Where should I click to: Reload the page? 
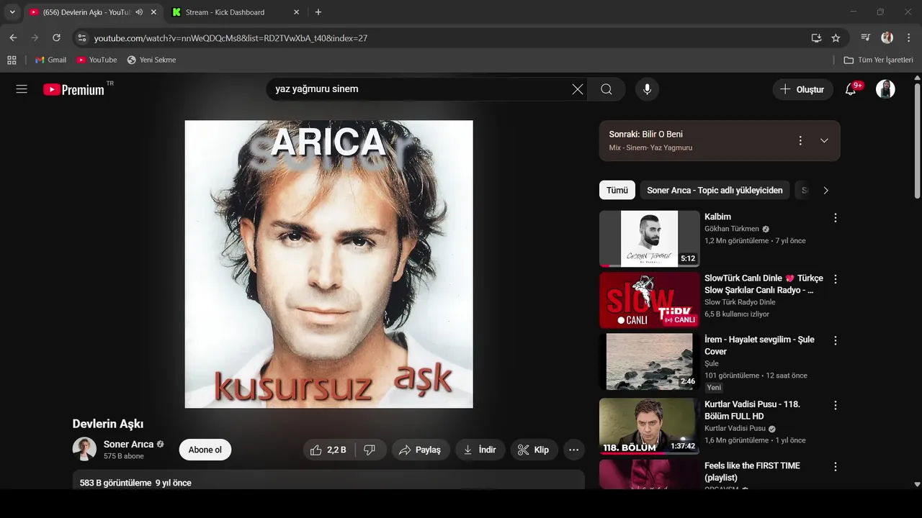tap(56, 38)
